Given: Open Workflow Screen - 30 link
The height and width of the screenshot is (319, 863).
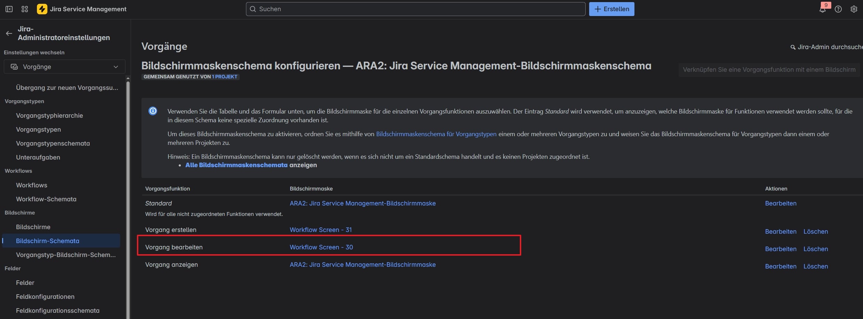Looking at the screenshot, I should coord(321,247).
